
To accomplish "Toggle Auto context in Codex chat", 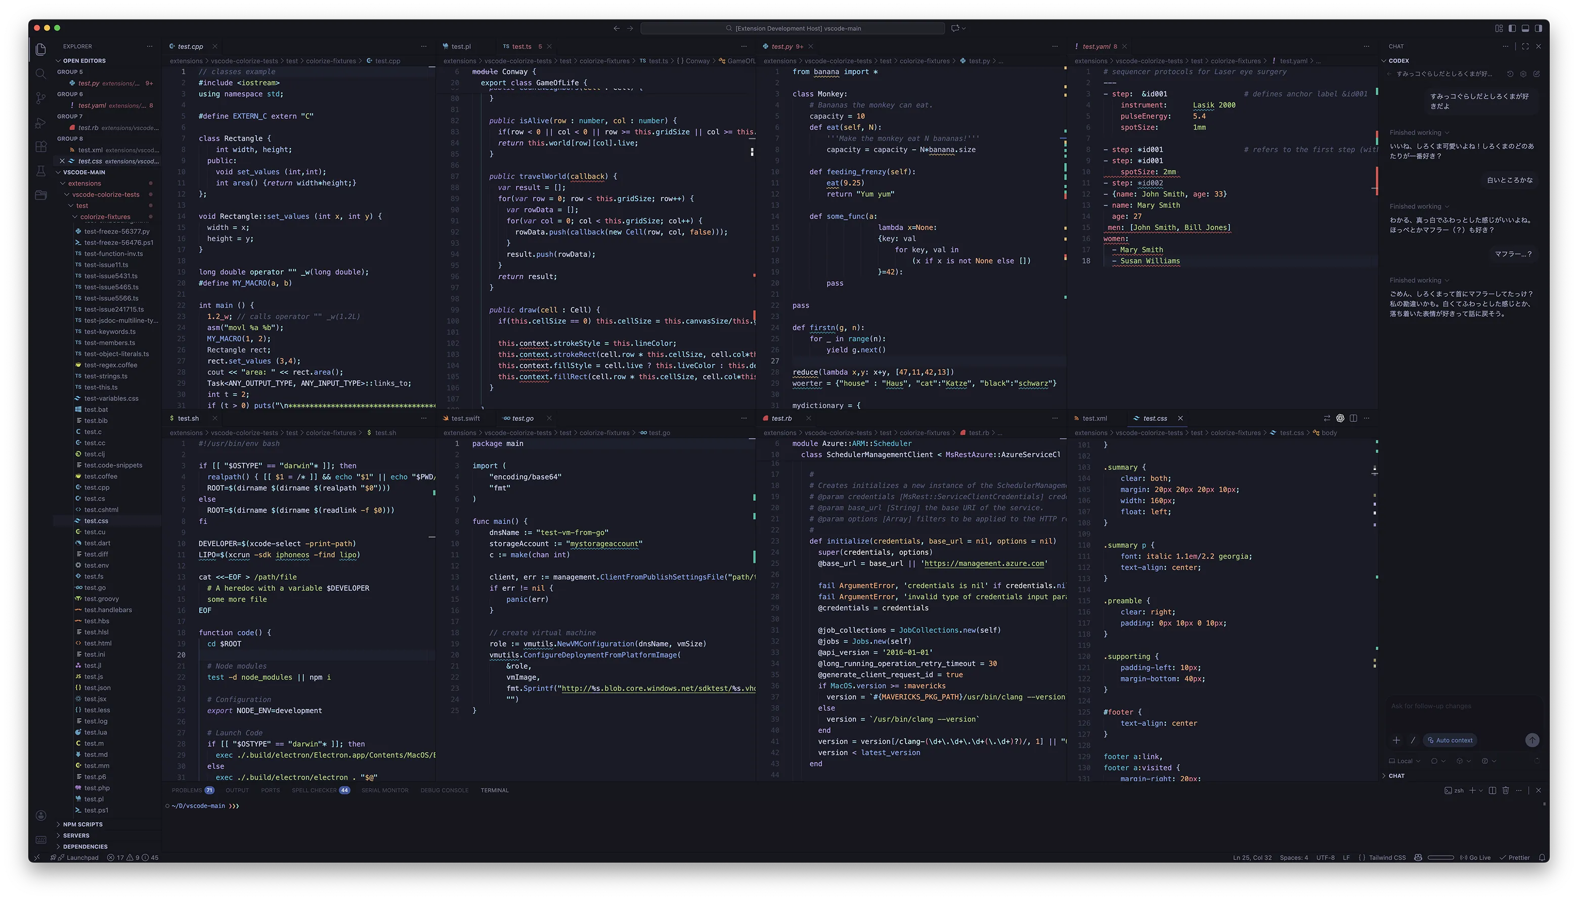I will point(1449,740).
